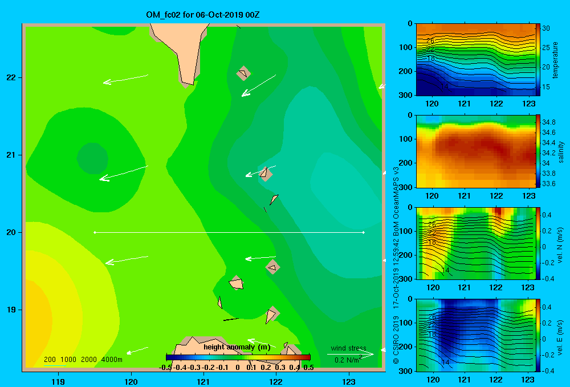Click the 'wind stress' legend label

[x=348, y=348]
